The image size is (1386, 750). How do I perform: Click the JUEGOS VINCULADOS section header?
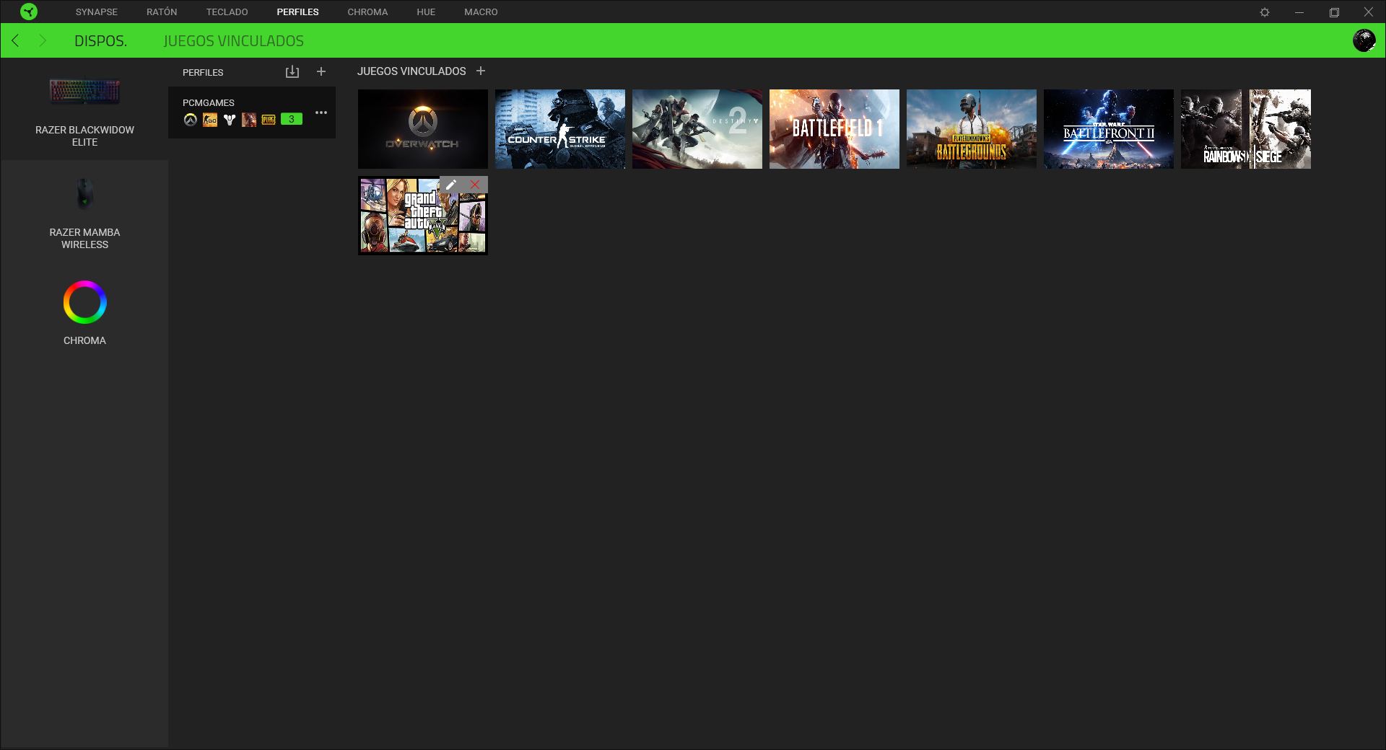point(411,71)
